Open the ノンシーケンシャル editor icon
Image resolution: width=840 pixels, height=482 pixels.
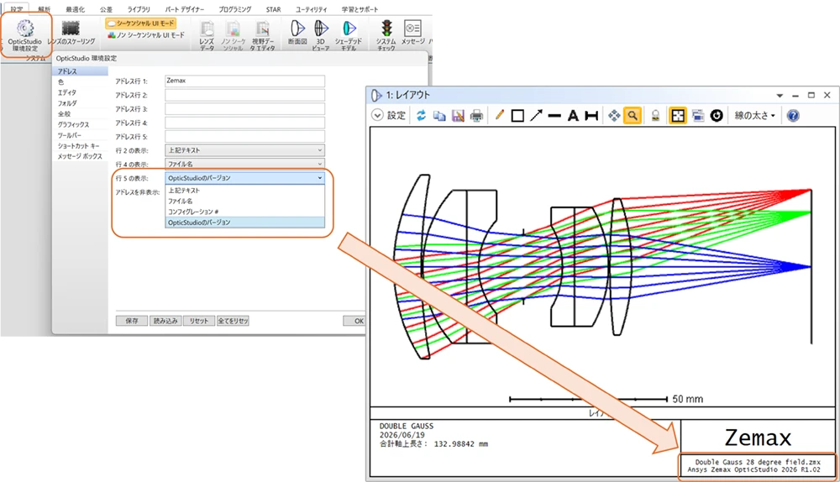[x=233, y=29]
